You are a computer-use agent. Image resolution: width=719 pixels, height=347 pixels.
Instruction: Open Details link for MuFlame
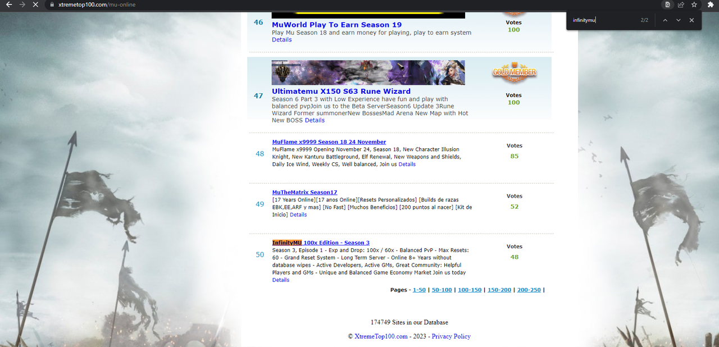click(x=407, y=165)
